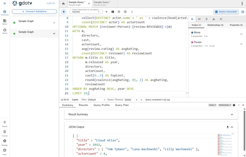Open Settings in the sidebar
246x157 pixels.
click(5, 142)
